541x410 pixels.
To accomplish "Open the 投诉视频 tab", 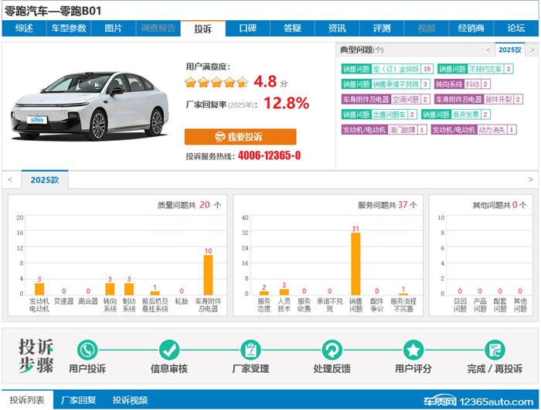I will [x=130, y=400].
